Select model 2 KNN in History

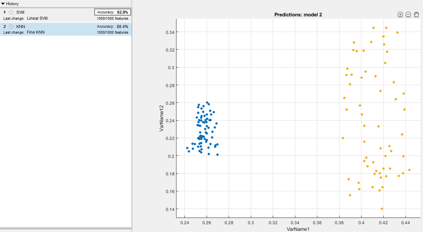point(20,27)
